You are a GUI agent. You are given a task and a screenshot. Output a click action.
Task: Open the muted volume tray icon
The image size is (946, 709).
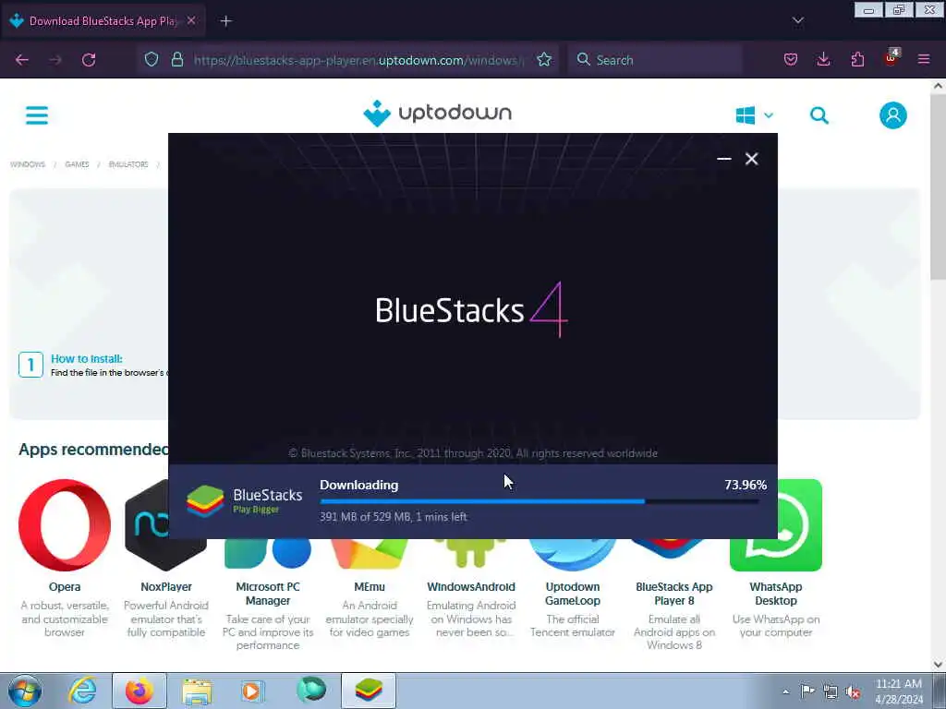(853, 691)
